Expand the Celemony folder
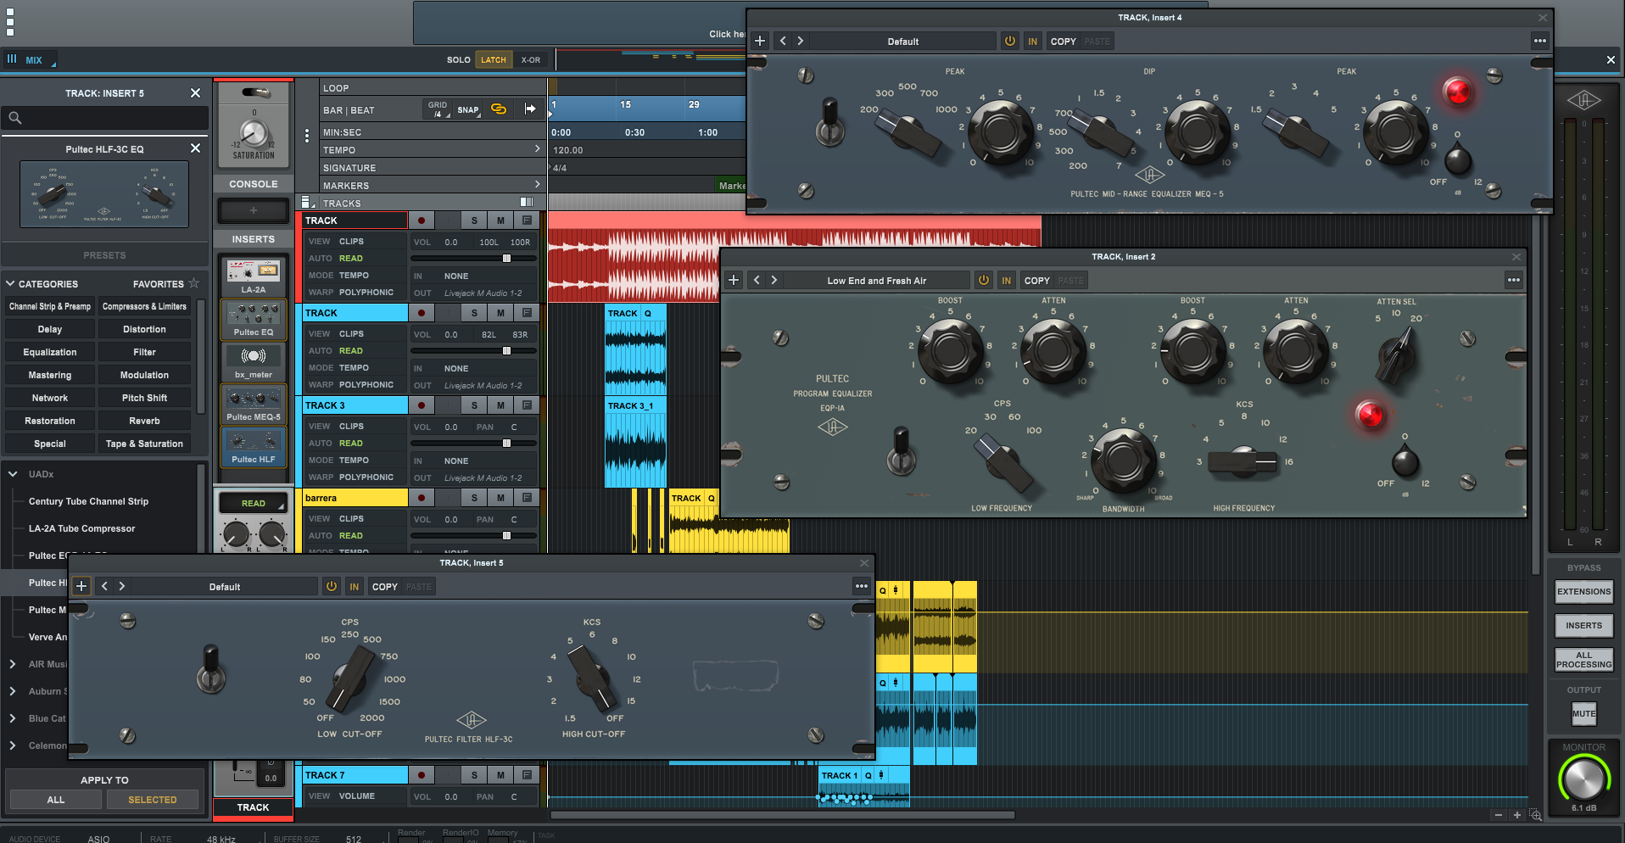Viewport: 1625px width, 843px height. coord(13,745)
